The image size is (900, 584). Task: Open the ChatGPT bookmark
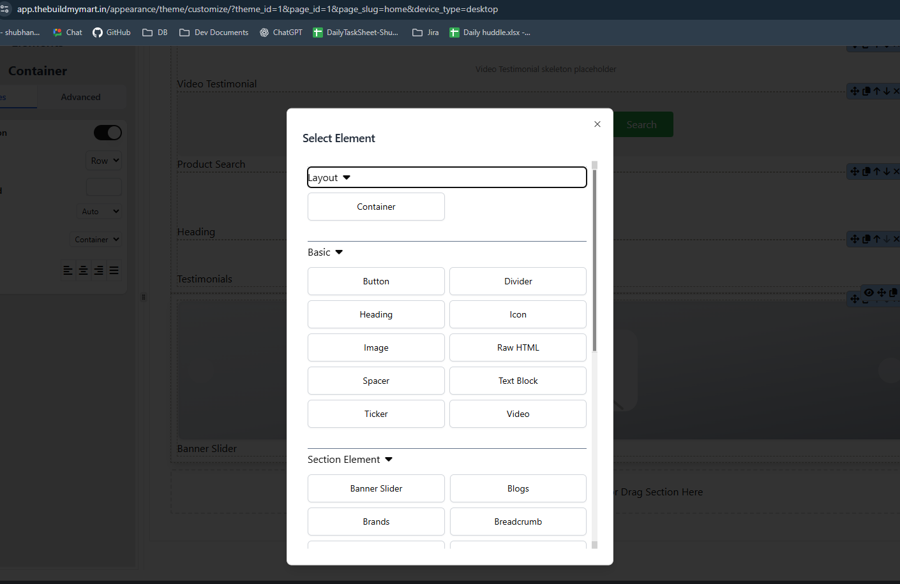pos(281,33)
